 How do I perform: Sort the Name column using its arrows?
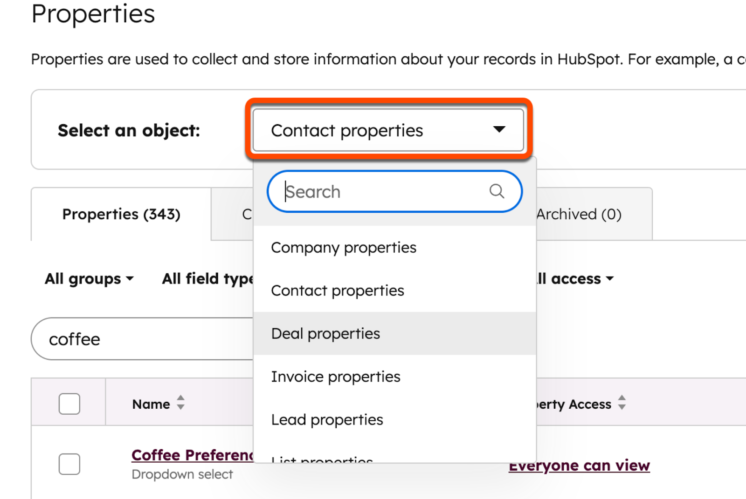(181, 404)
